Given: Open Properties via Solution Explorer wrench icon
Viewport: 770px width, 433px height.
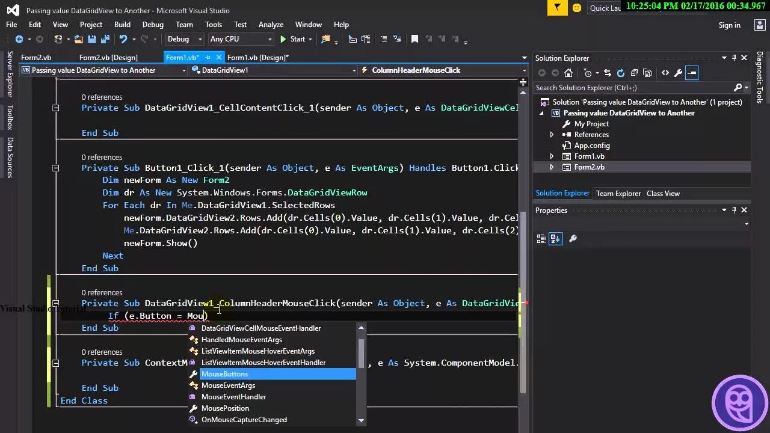Looking at the screenshot, I should [x=678, y=73].
